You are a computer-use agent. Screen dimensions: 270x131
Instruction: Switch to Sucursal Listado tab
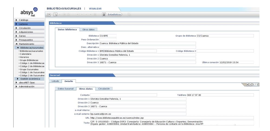55,81
